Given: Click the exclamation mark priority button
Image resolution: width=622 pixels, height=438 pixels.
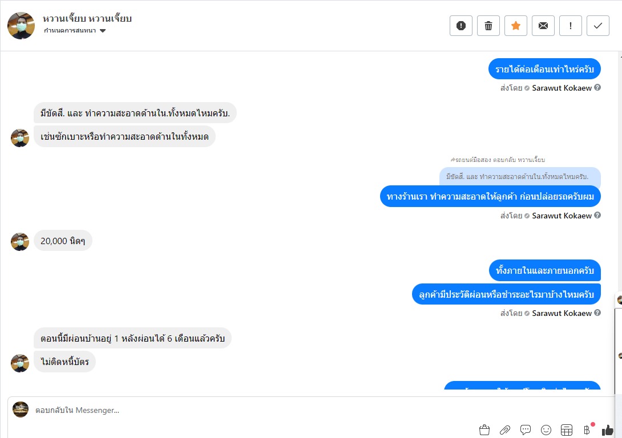Looking at the screenshot, I should click(571, 26).
